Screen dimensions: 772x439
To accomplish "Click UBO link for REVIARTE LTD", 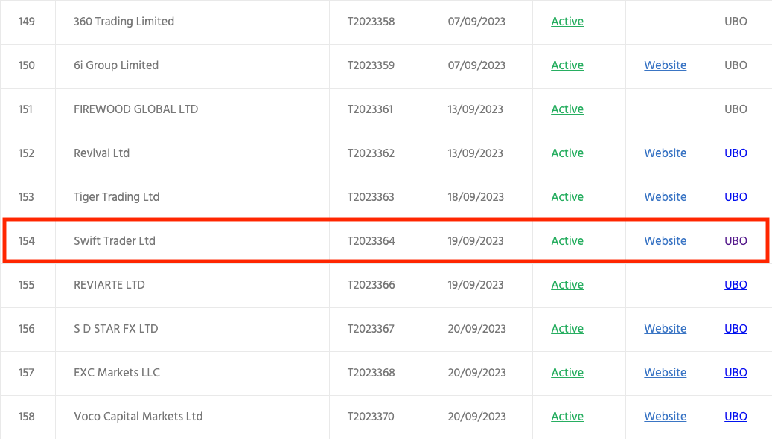I will pos(736,284).
